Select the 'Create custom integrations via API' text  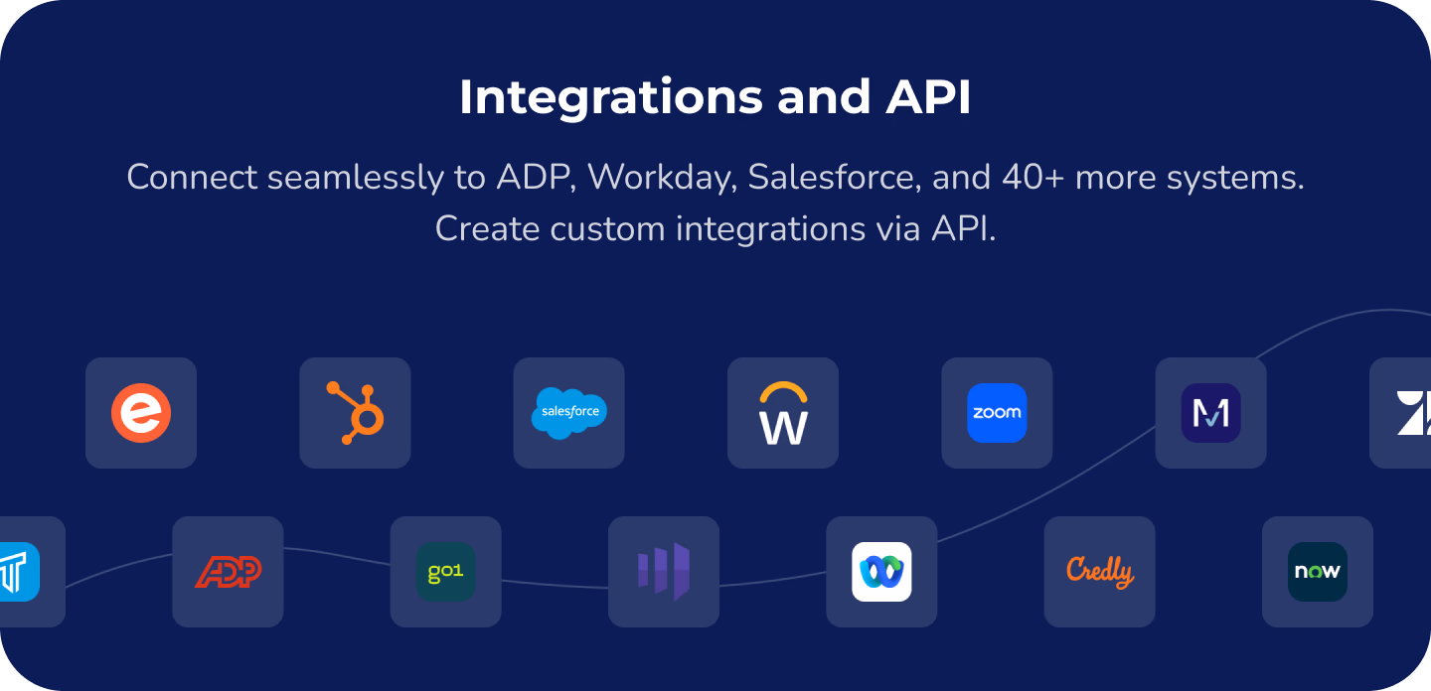pos(715,228)
